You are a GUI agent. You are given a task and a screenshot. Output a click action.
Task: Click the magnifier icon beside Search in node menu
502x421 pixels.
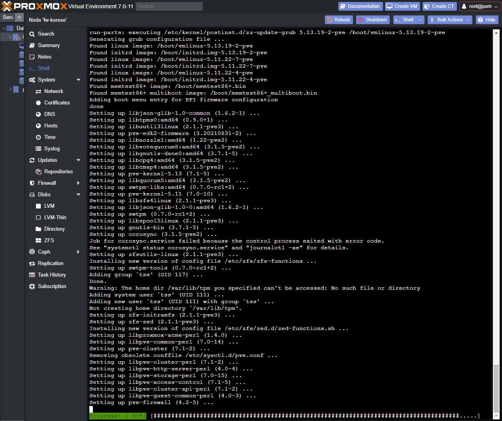[x=32, y=34]
